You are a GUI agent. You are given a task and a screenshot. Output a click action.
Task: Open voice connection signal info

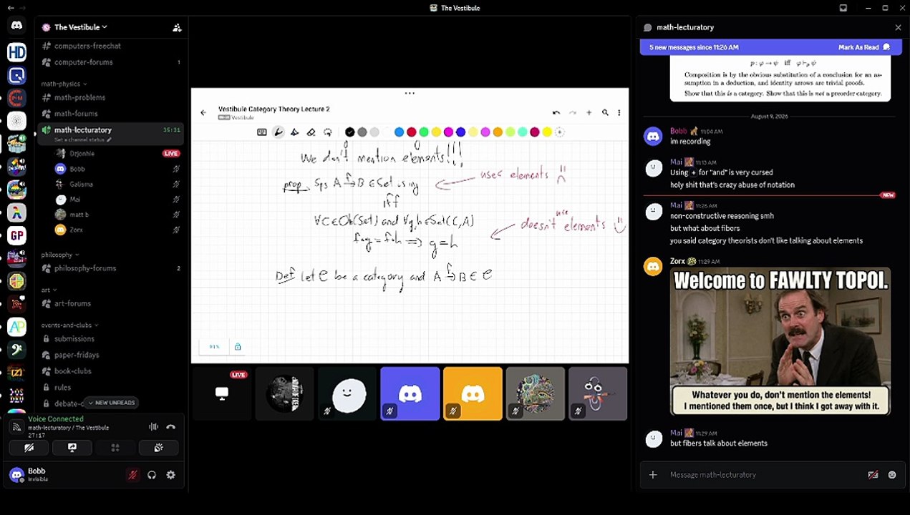(x=16, y=427)
